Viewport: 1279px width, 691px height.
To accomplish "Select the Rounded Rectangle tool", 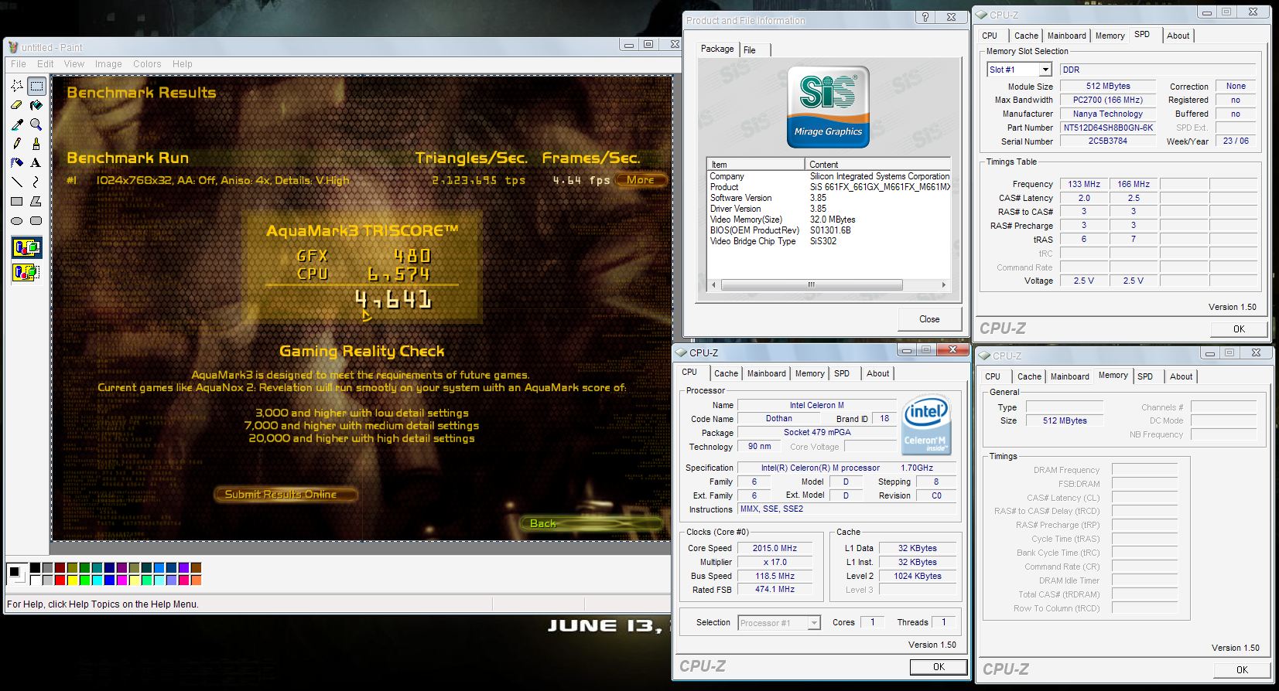I will coord(36,221).
